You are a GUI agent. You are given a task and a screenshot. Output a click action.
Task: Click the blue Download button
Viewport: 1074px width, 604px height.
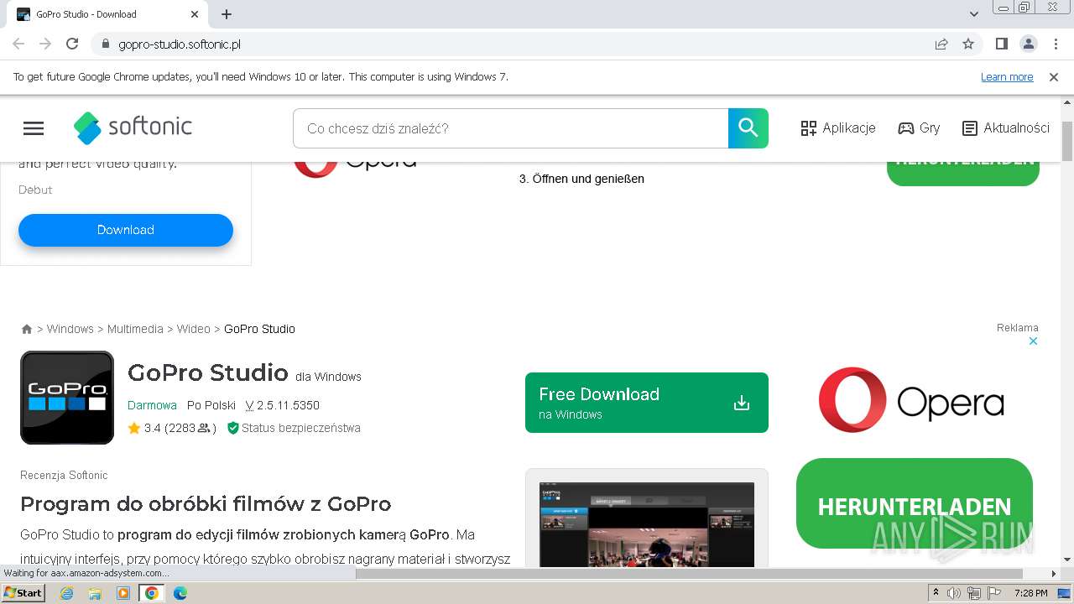point(126,230)
